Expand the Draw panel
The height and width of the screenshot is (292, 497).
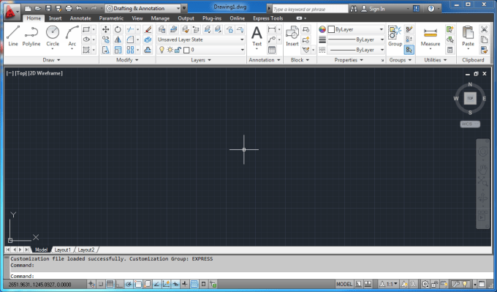(x=51, y=60)
